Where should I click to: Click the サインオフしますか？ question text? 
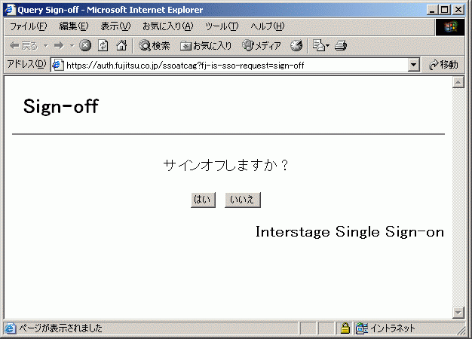tap(226, 166)
